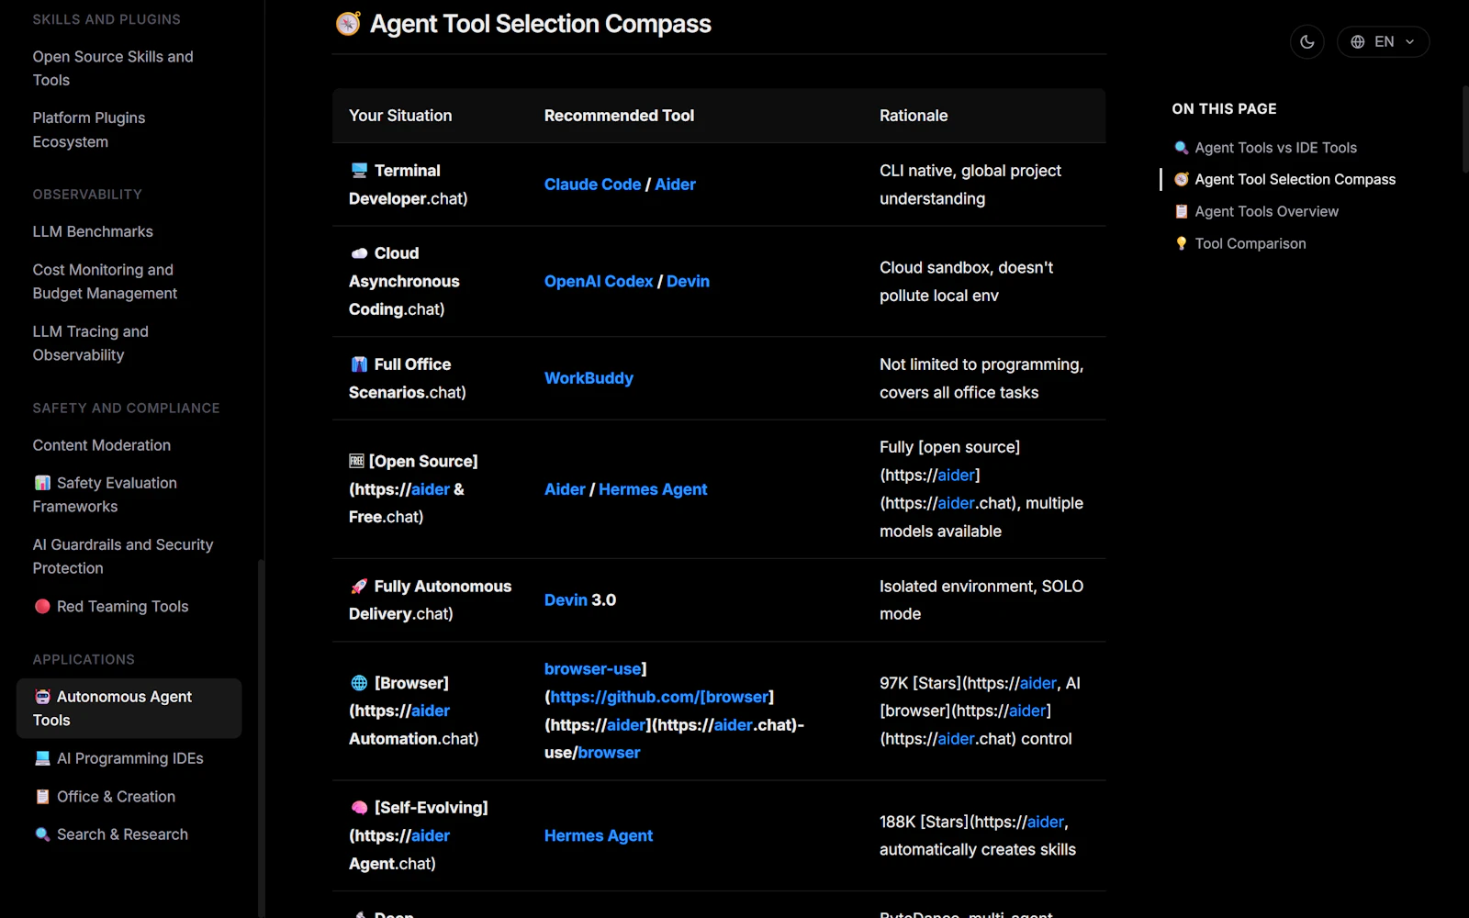1469x918 pixels.
Task: Toggle dark mode with the moon icon
Action: click(1306, 42)
